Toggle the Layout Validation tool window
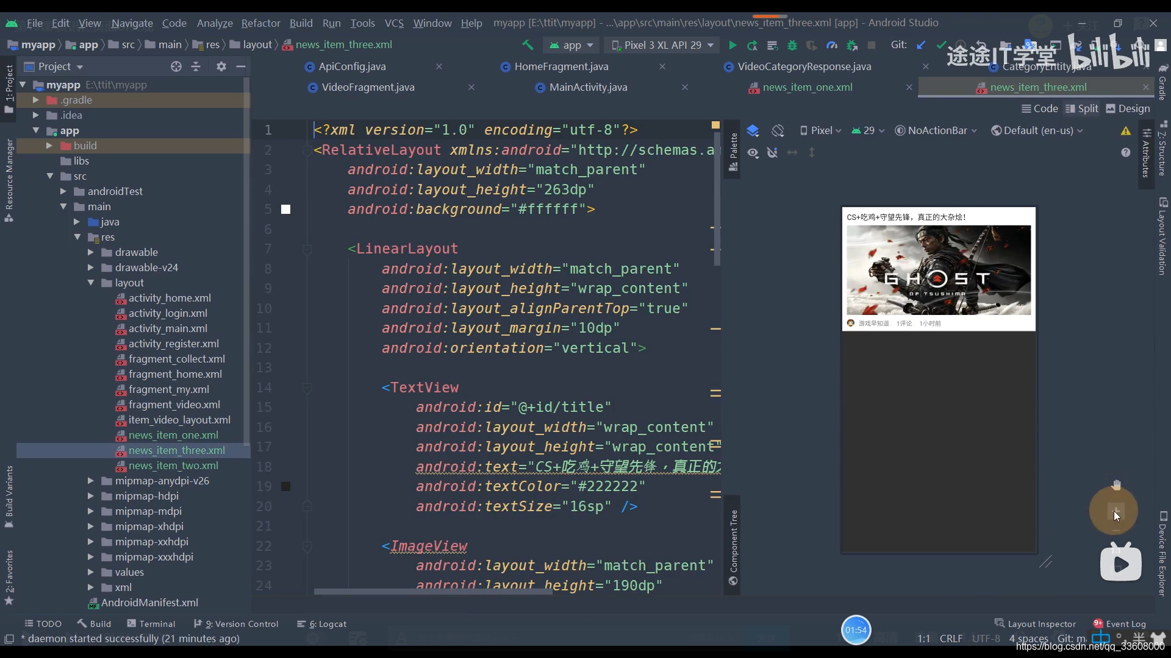Viewport: 1171px width, 658px height. coord(1162,236)
